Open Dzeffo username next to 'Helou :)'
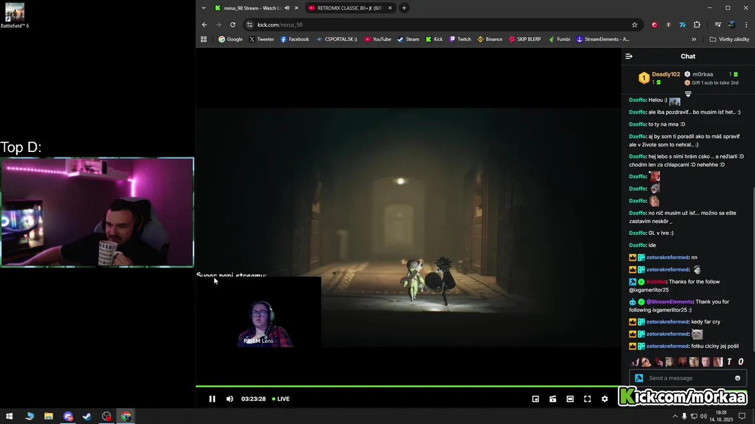The height and width of the screenshot is (424, 755). pos(637,100)
